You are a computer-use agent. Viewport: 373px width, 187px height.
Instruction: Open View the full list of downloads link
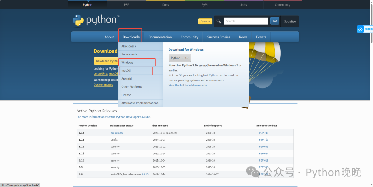coord(188,85)
